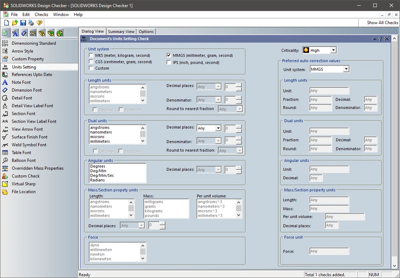
Task: Select the Annotation checks category icon
Action: coord(15,33)
